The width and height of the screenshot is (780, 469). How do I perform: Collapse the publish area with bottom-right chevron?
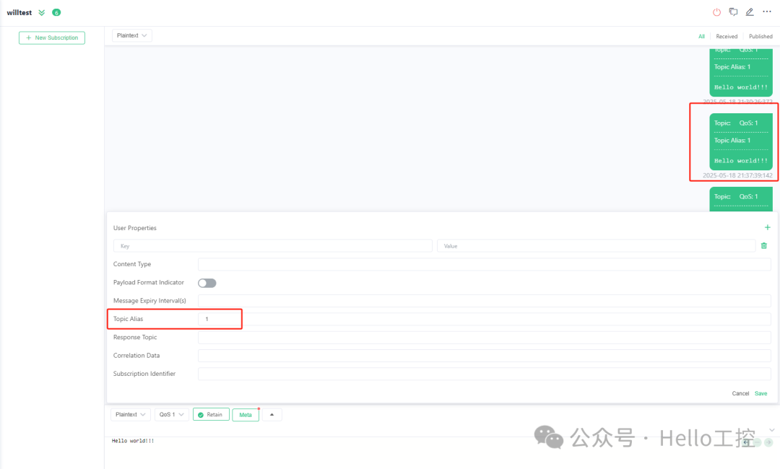[771, 430]
